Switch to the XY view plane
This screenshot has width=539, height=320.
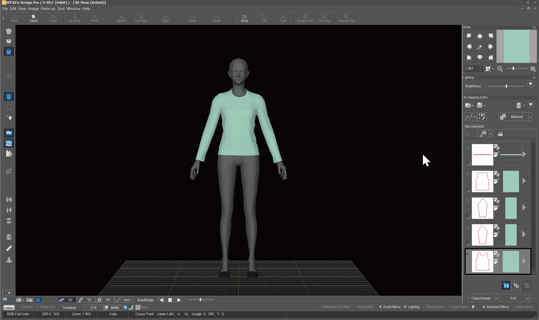coord(105,300)
